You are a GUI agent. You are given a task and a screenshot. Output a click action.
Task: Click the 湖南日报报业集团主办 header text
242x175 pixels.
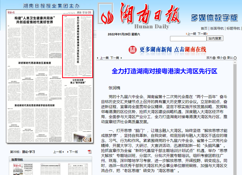pyautogui.click(x=51, y=6)
